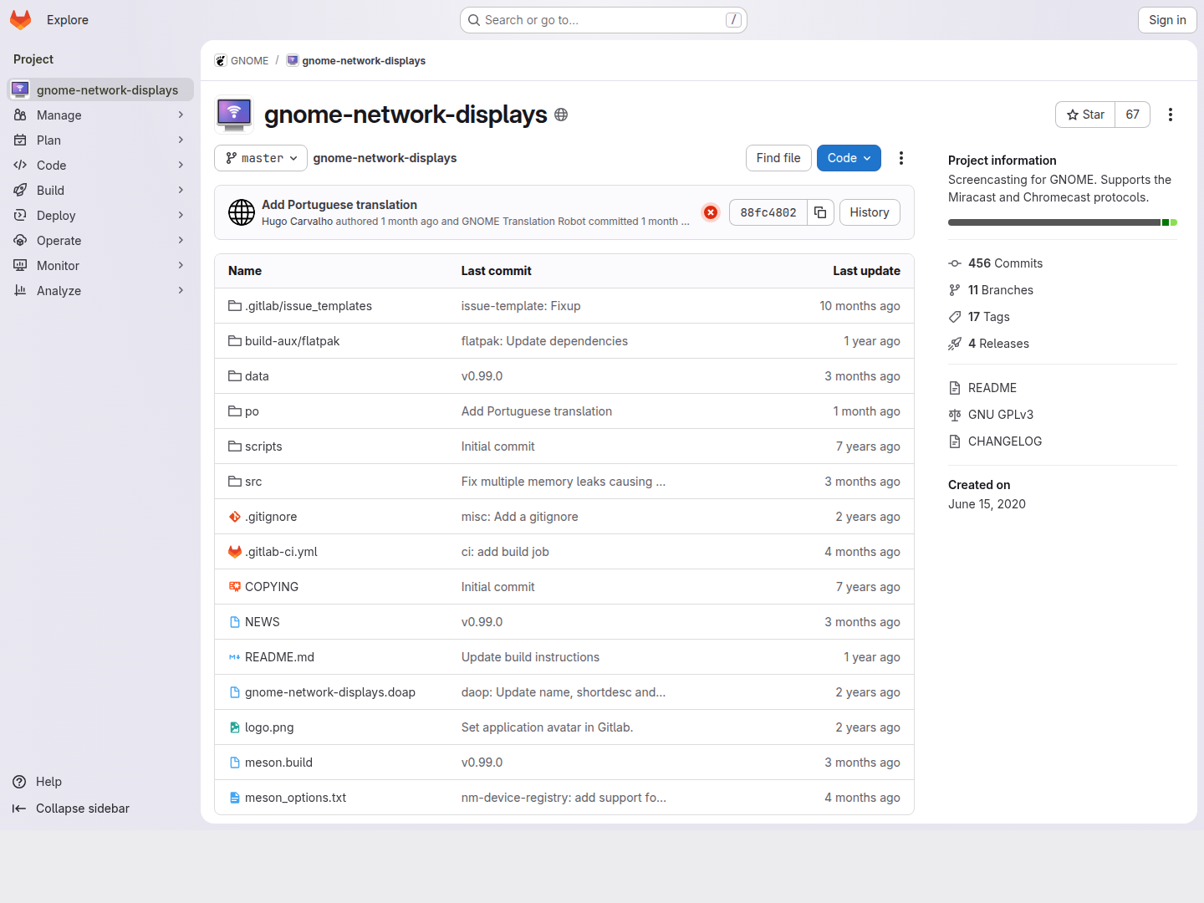Image resolution: width=1204 pixels, height=903 pixels.
Task: Copy the commit SHA to clipboard
Action: click(820, 212)
